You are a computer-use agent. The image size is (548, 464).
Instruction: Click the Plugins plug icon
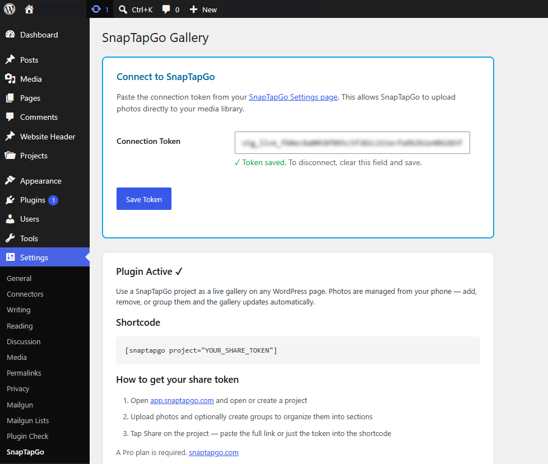10,200
